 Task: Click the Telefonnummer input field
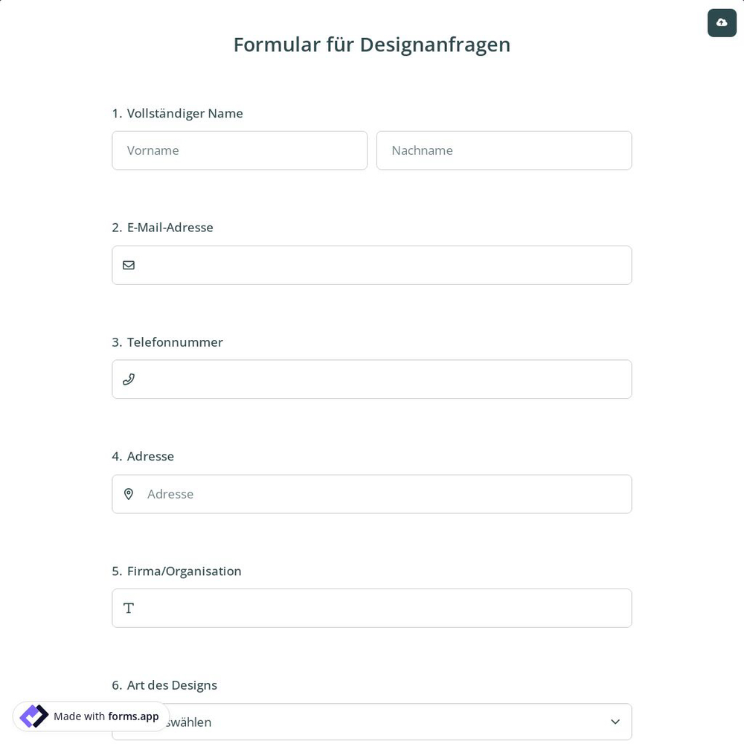pyautogui.click(x=372, y=379)
